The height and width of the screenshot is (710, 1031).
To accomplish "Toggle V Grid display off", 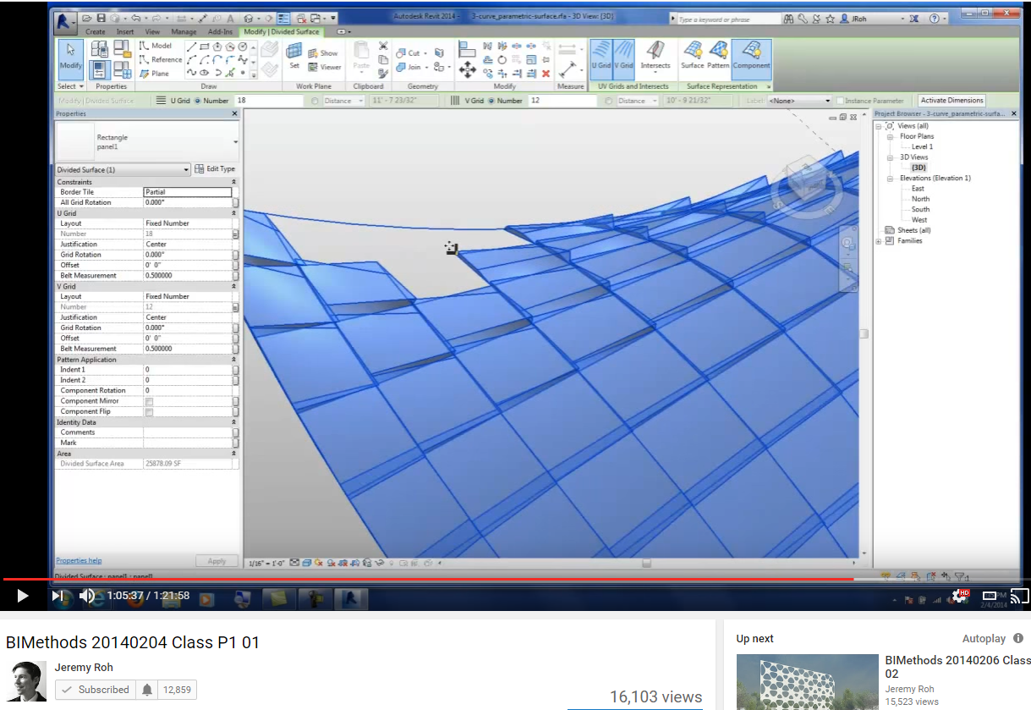I will (x=624, y=59).
